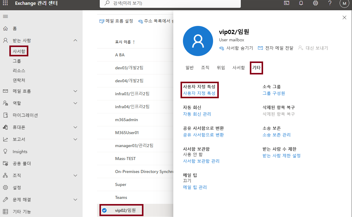The height and width of the screenshot is (217, 352).
Task: Switch to the 일반 tab
Action: (x=190, y=68)
